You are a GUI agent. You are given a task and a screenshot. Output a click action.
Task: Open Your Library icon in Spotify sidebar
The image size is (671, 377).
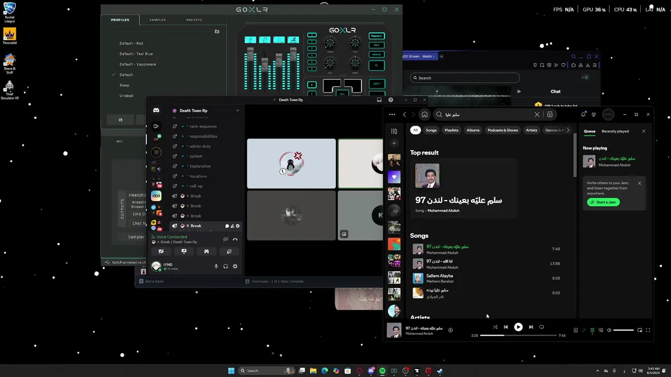tap(394, 131)
